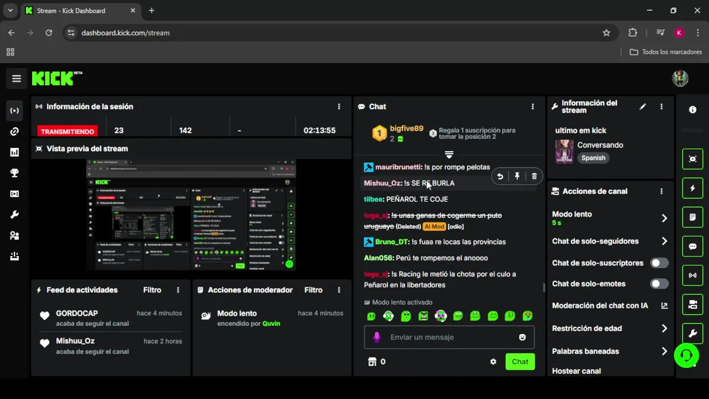The image size is (709, 399).
Task: Click the green Chat send button
Action: 520,361
